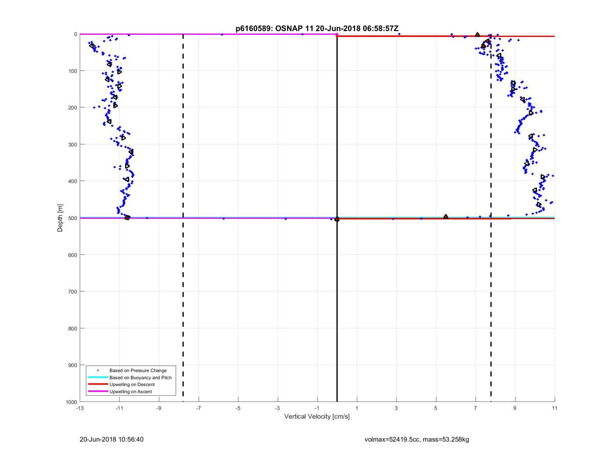
Task: Click the y-axis tick label 1000
Action: [71, 402]
